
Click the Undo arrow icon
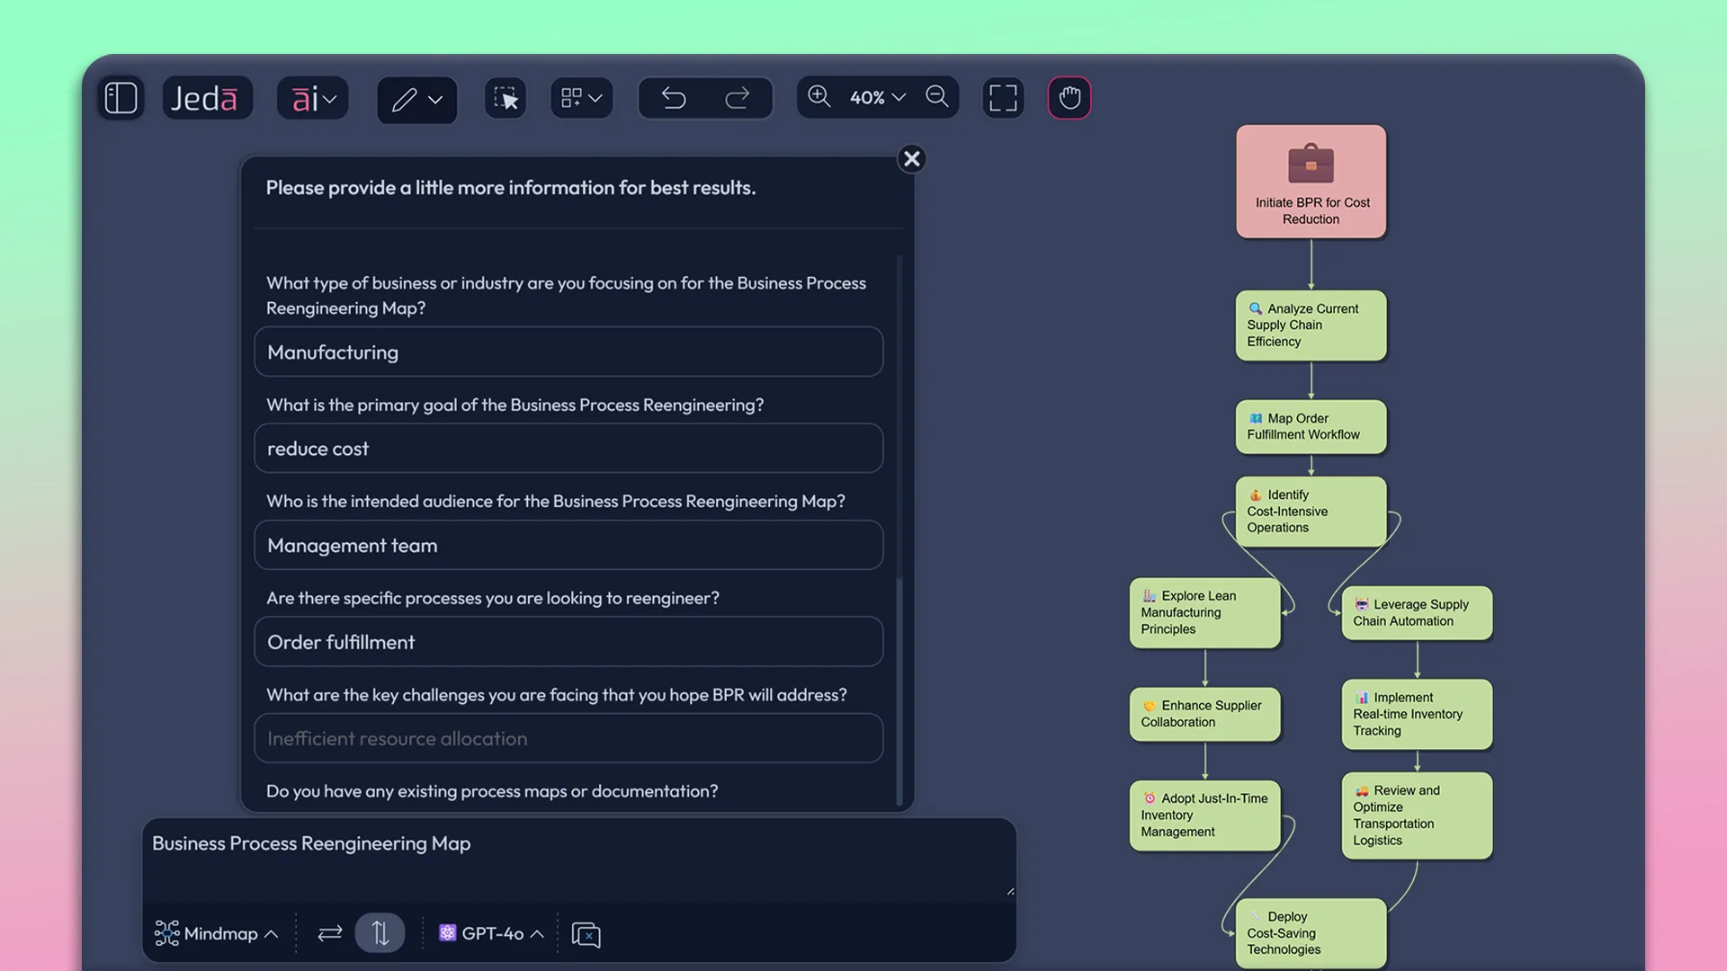674,98
